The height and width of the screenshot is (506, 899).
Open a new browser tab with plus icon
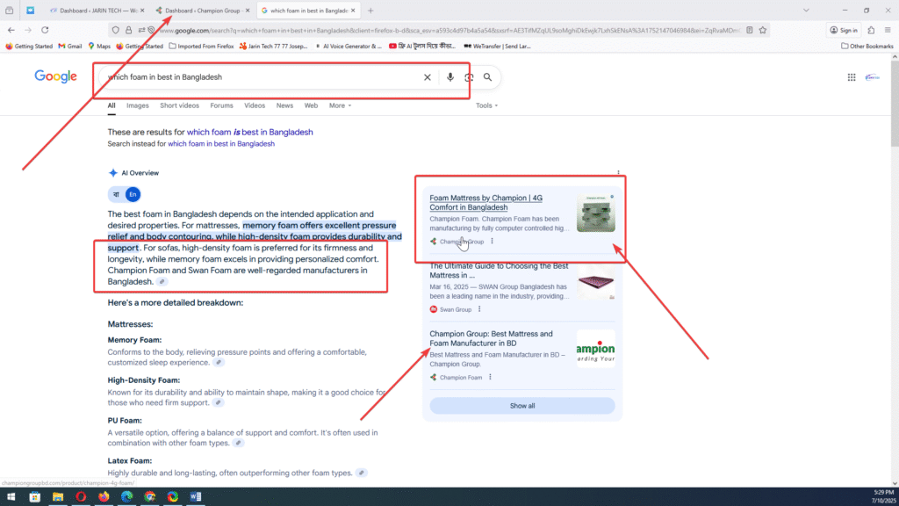tap(370, 11)
